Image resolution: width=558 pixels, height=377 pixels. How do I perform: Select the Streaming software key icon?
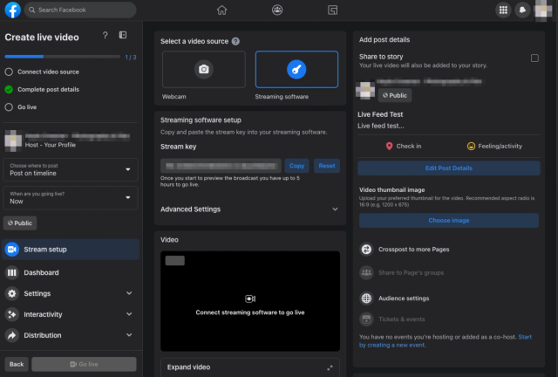(296, 69)
